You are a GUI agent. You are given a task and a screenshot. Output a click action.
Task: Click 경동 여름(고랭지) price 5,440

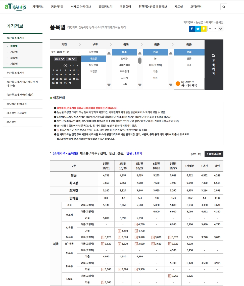coord(106,205)
